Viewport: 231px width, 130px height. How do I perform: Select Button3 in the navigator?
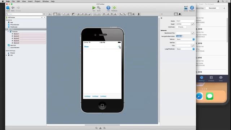pyautogui.click(x=16, y=39)
